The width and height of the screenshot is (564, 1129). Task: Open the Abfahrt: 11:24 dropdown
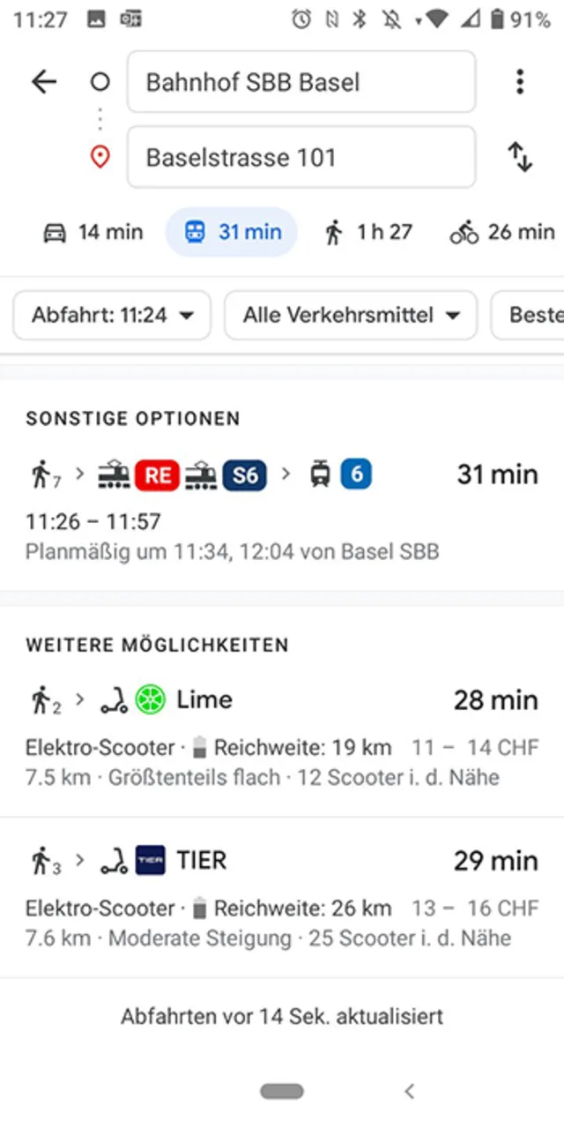coord(112,315)
